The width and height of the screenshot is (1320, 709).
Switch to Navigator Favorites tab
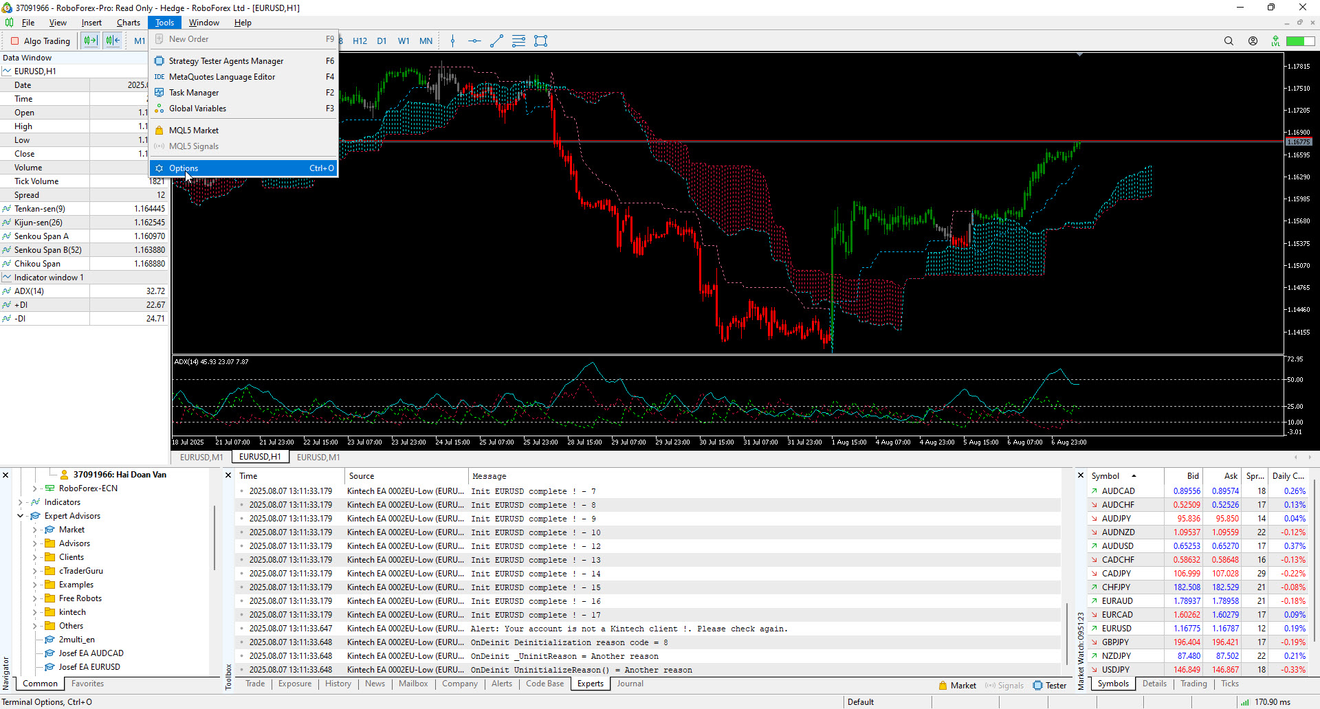pos(87,684)
